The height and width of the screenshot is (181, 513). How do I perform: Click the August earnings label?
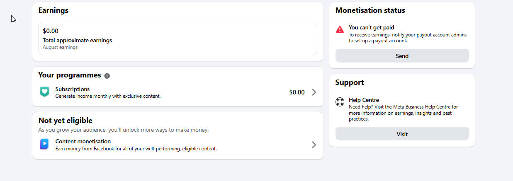click(60, 47)
